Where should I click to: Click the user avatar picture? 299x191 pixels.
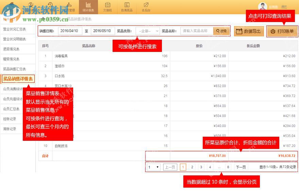tap(263, 7)
